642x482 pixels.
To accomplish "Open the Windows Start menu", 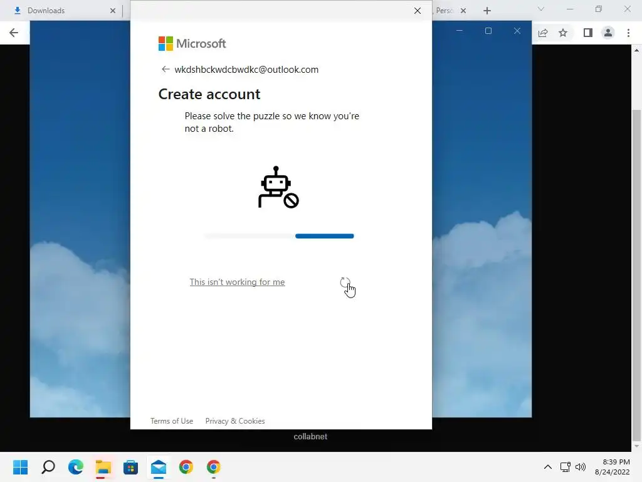I will pyautogui.click(x=20, y=467).
